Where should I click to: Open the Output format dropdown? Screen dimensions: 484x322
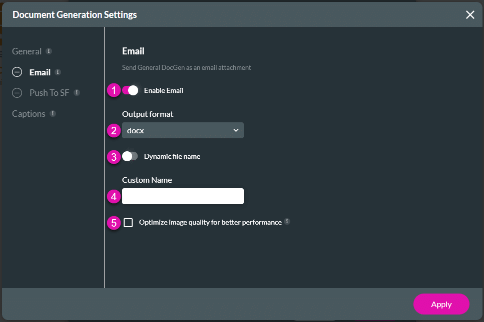click(183, 130)
